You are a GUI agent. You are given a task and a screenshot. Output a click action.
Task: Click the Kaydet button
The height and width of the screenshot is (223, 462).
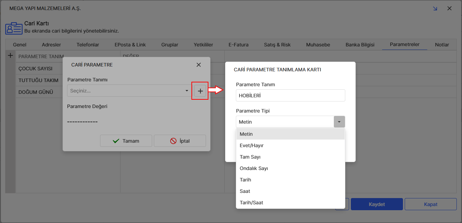coord(377,204)
